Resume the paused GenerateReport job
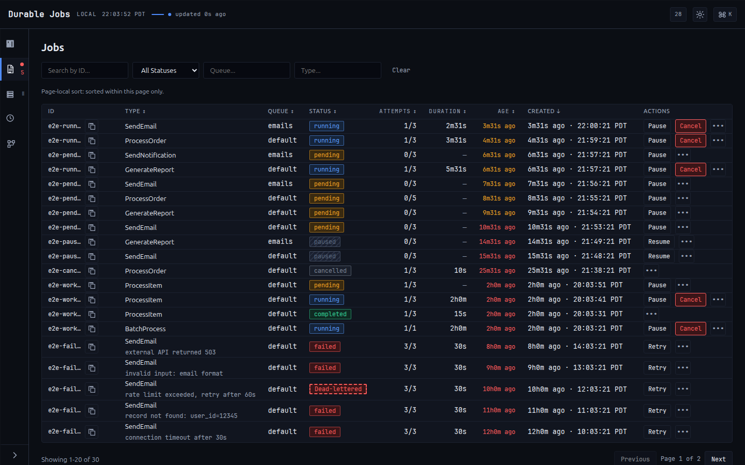Screen dimensions: 745x465 pyautogui.click(x=659, y=242)
